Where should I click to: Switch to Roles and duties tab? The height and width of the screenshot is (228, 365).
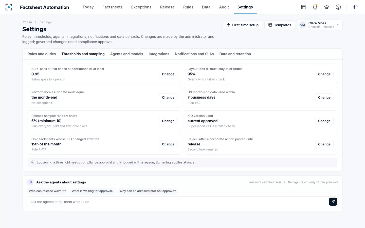[42, 54]
